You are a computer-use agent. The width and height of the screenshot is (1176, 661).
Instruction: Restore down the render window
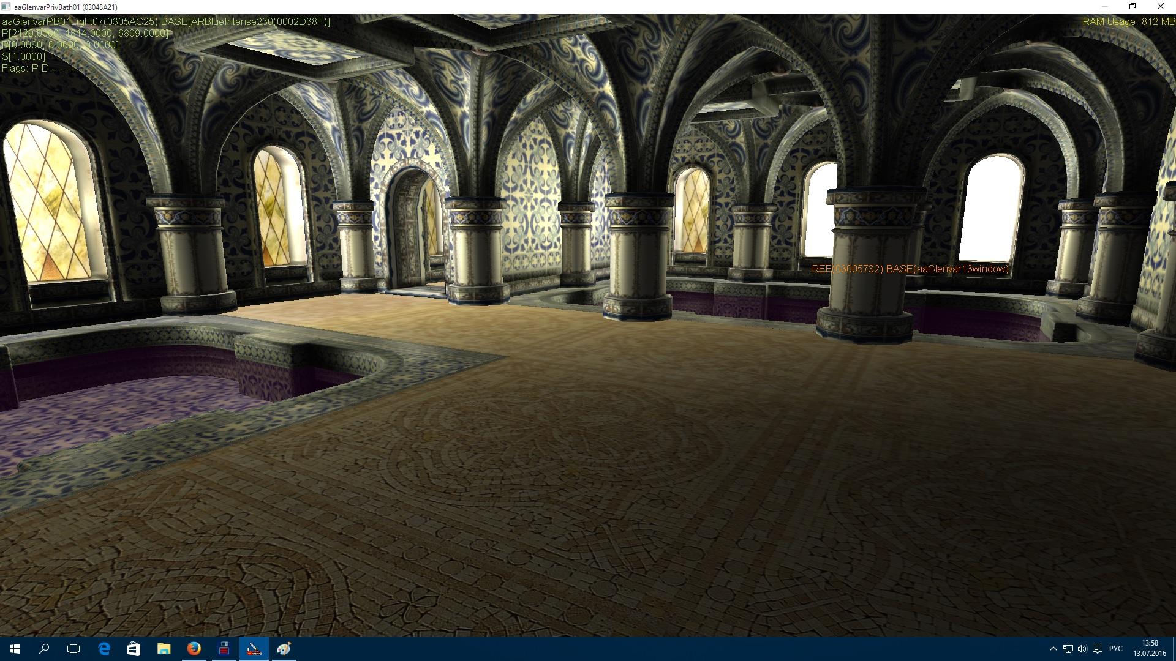pyautogui.click(x=1133, y=7)
